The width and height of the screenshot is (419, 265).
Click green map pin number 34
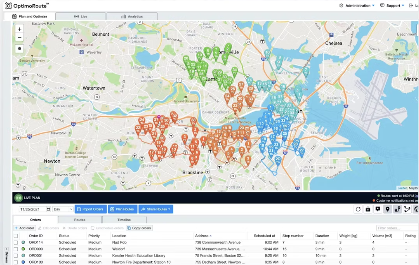tap(235, 72)
